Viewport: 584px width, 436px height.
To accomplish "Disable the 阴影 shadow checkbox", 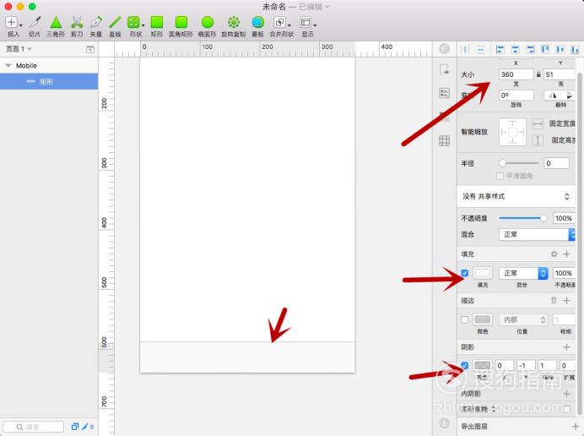I will pos(464,365).
